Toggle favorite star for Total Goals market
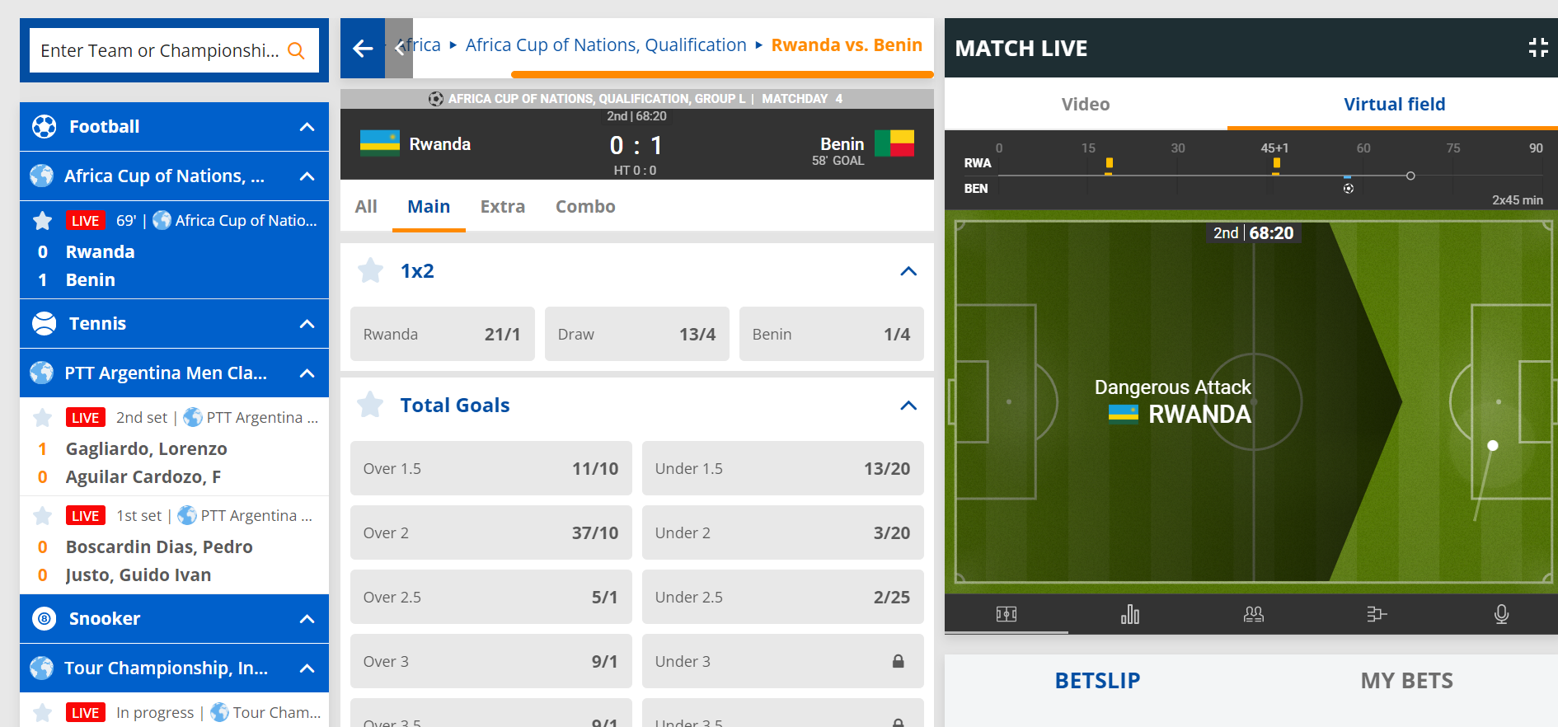 [371, 405]
